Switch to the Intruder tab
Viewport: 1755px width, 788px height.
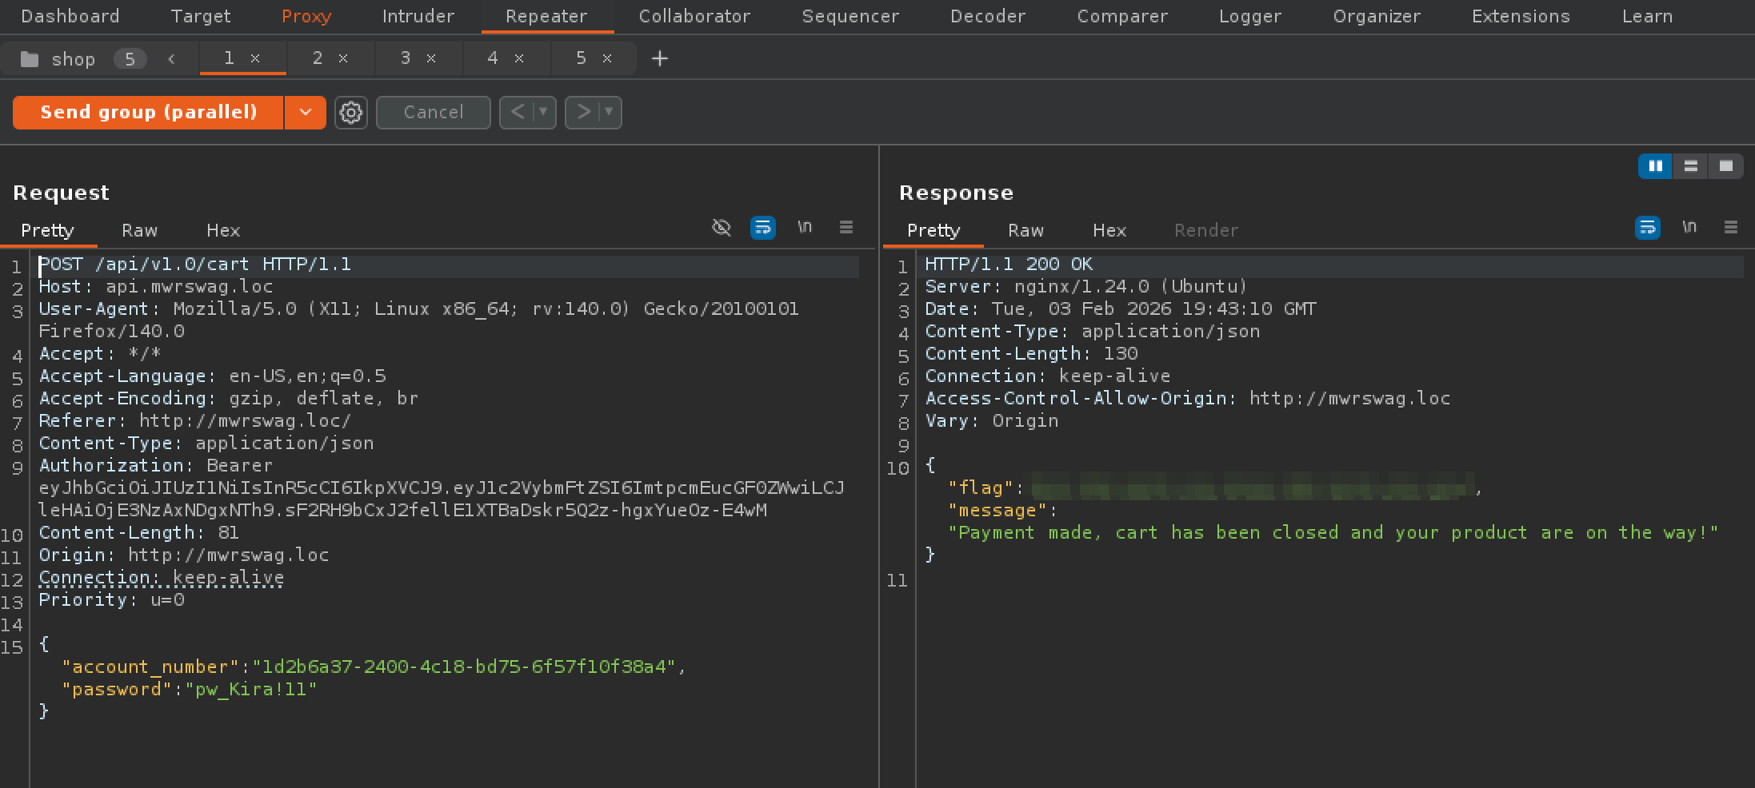(418, 16)
